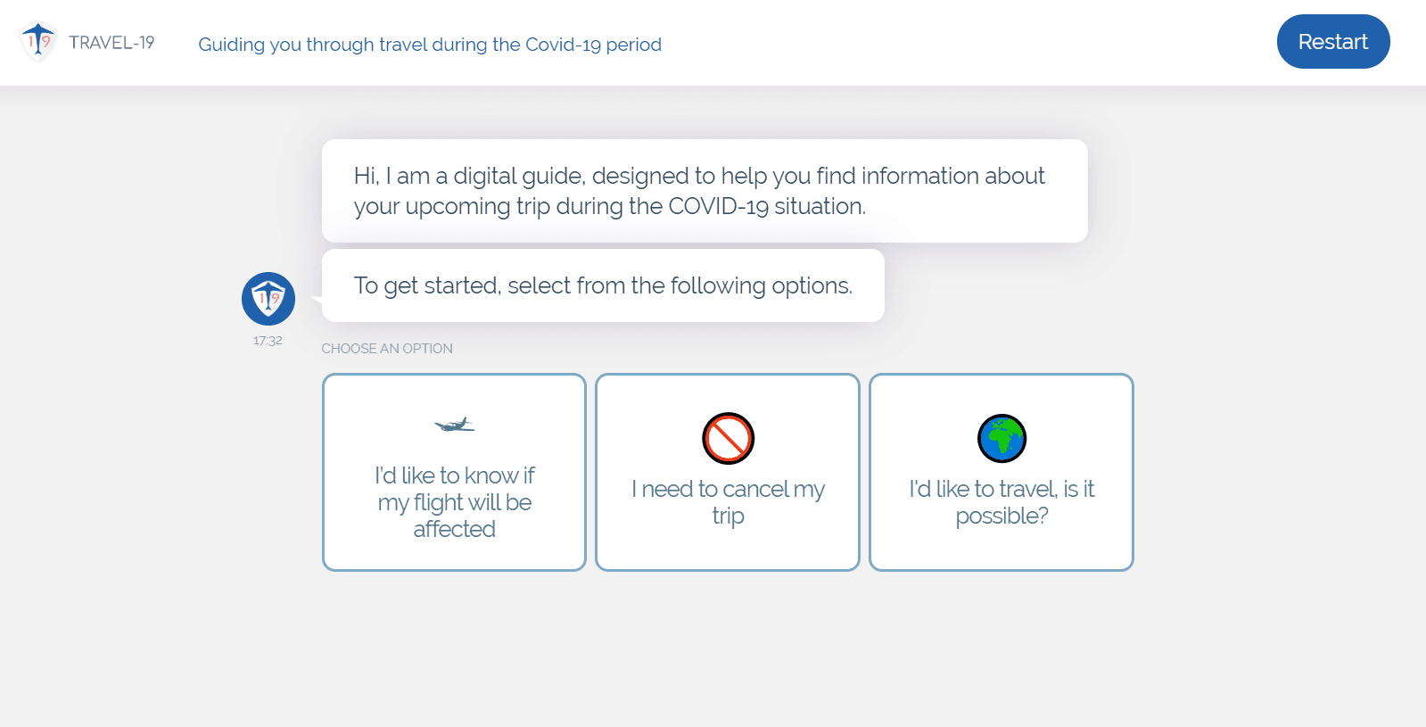The width and height of the screenshot is (1426, 727).
Task: Click the Travel-19 shield logo icon
Action: [x=38, y=41]
